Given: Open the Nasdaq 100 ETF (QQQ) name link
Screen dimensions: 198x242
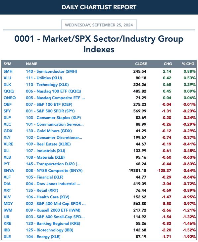Looking at the screenshot, I should point(53,91).
